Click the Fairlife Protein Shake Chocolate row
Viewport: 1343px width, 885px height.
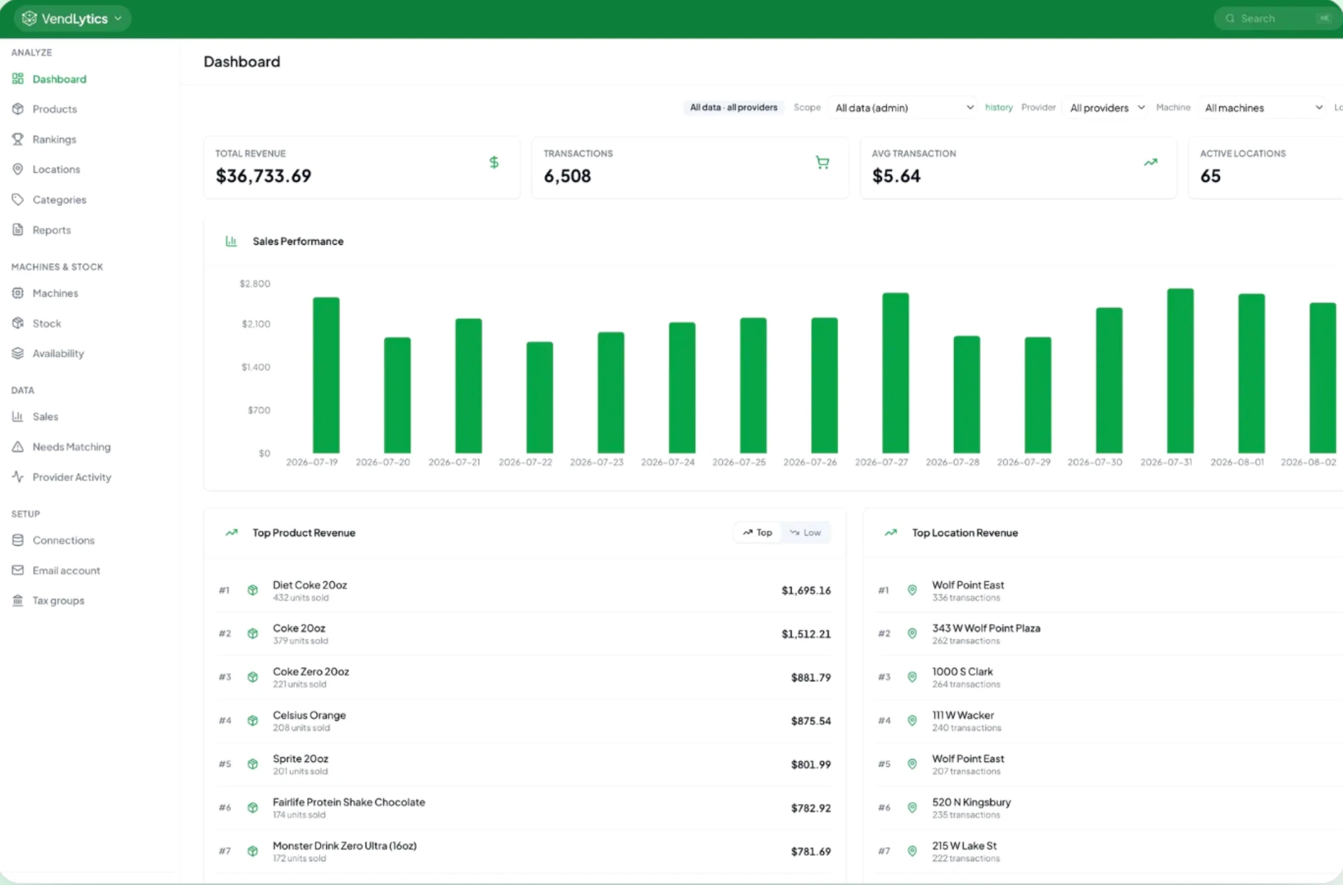[525, 808]
